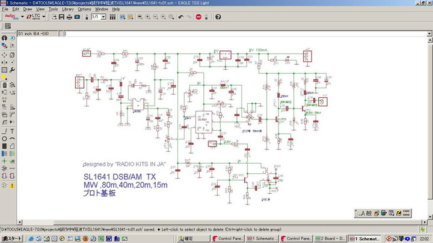Toggle the Show (eye) tool
This screenshot has height=243, width=433.
(13, 37)
